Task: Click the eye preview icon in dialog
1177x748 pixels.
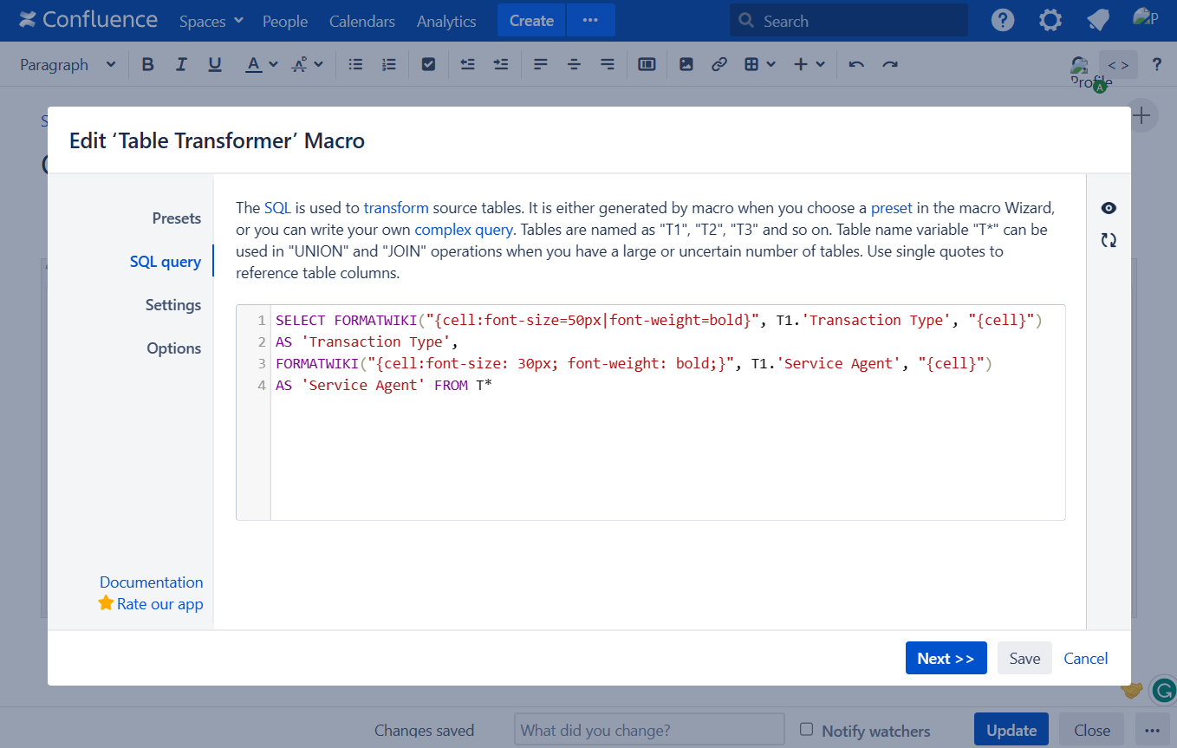Action: (1109, 208)
